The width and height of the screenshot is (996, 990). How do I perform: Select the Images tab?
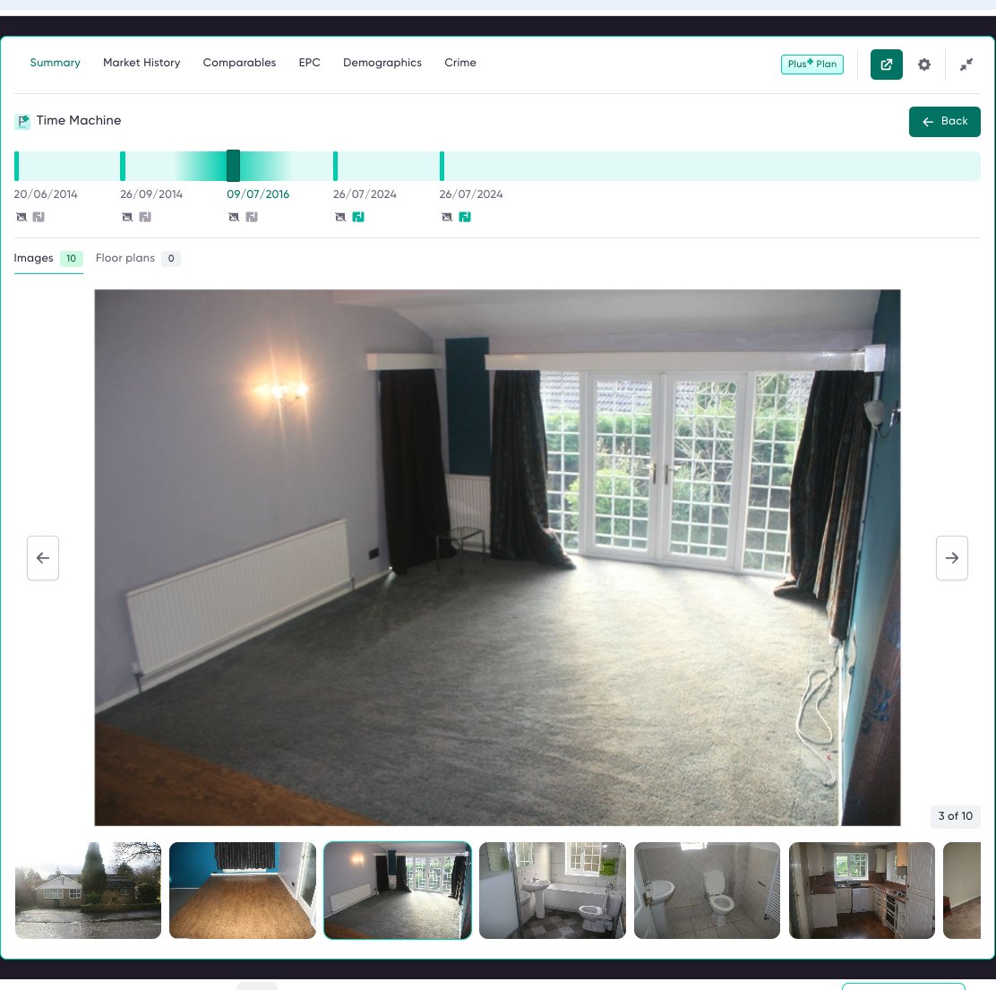48,259
